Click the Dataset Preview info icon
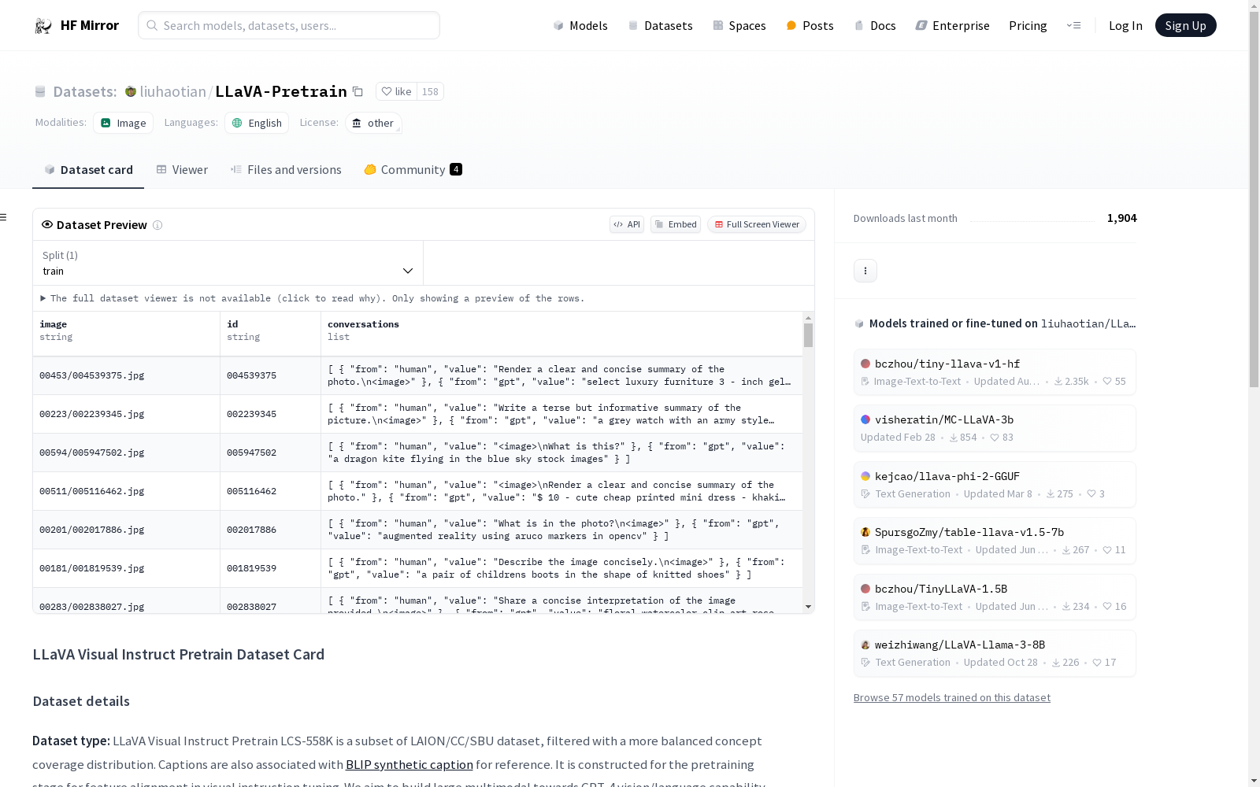1260x787 pixels. pos(157,225)
